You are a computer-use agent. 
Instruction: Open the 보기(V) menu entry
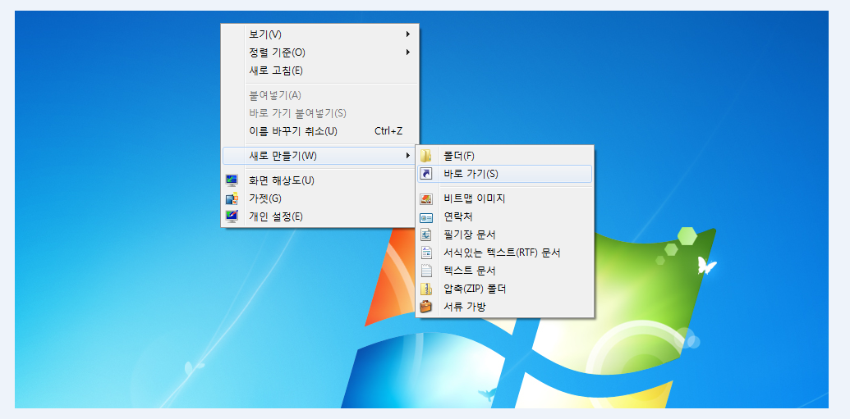coord(319,34)
